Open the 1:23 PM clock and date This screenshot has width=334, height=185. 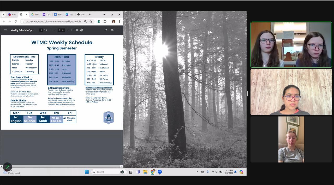[229, 172]
